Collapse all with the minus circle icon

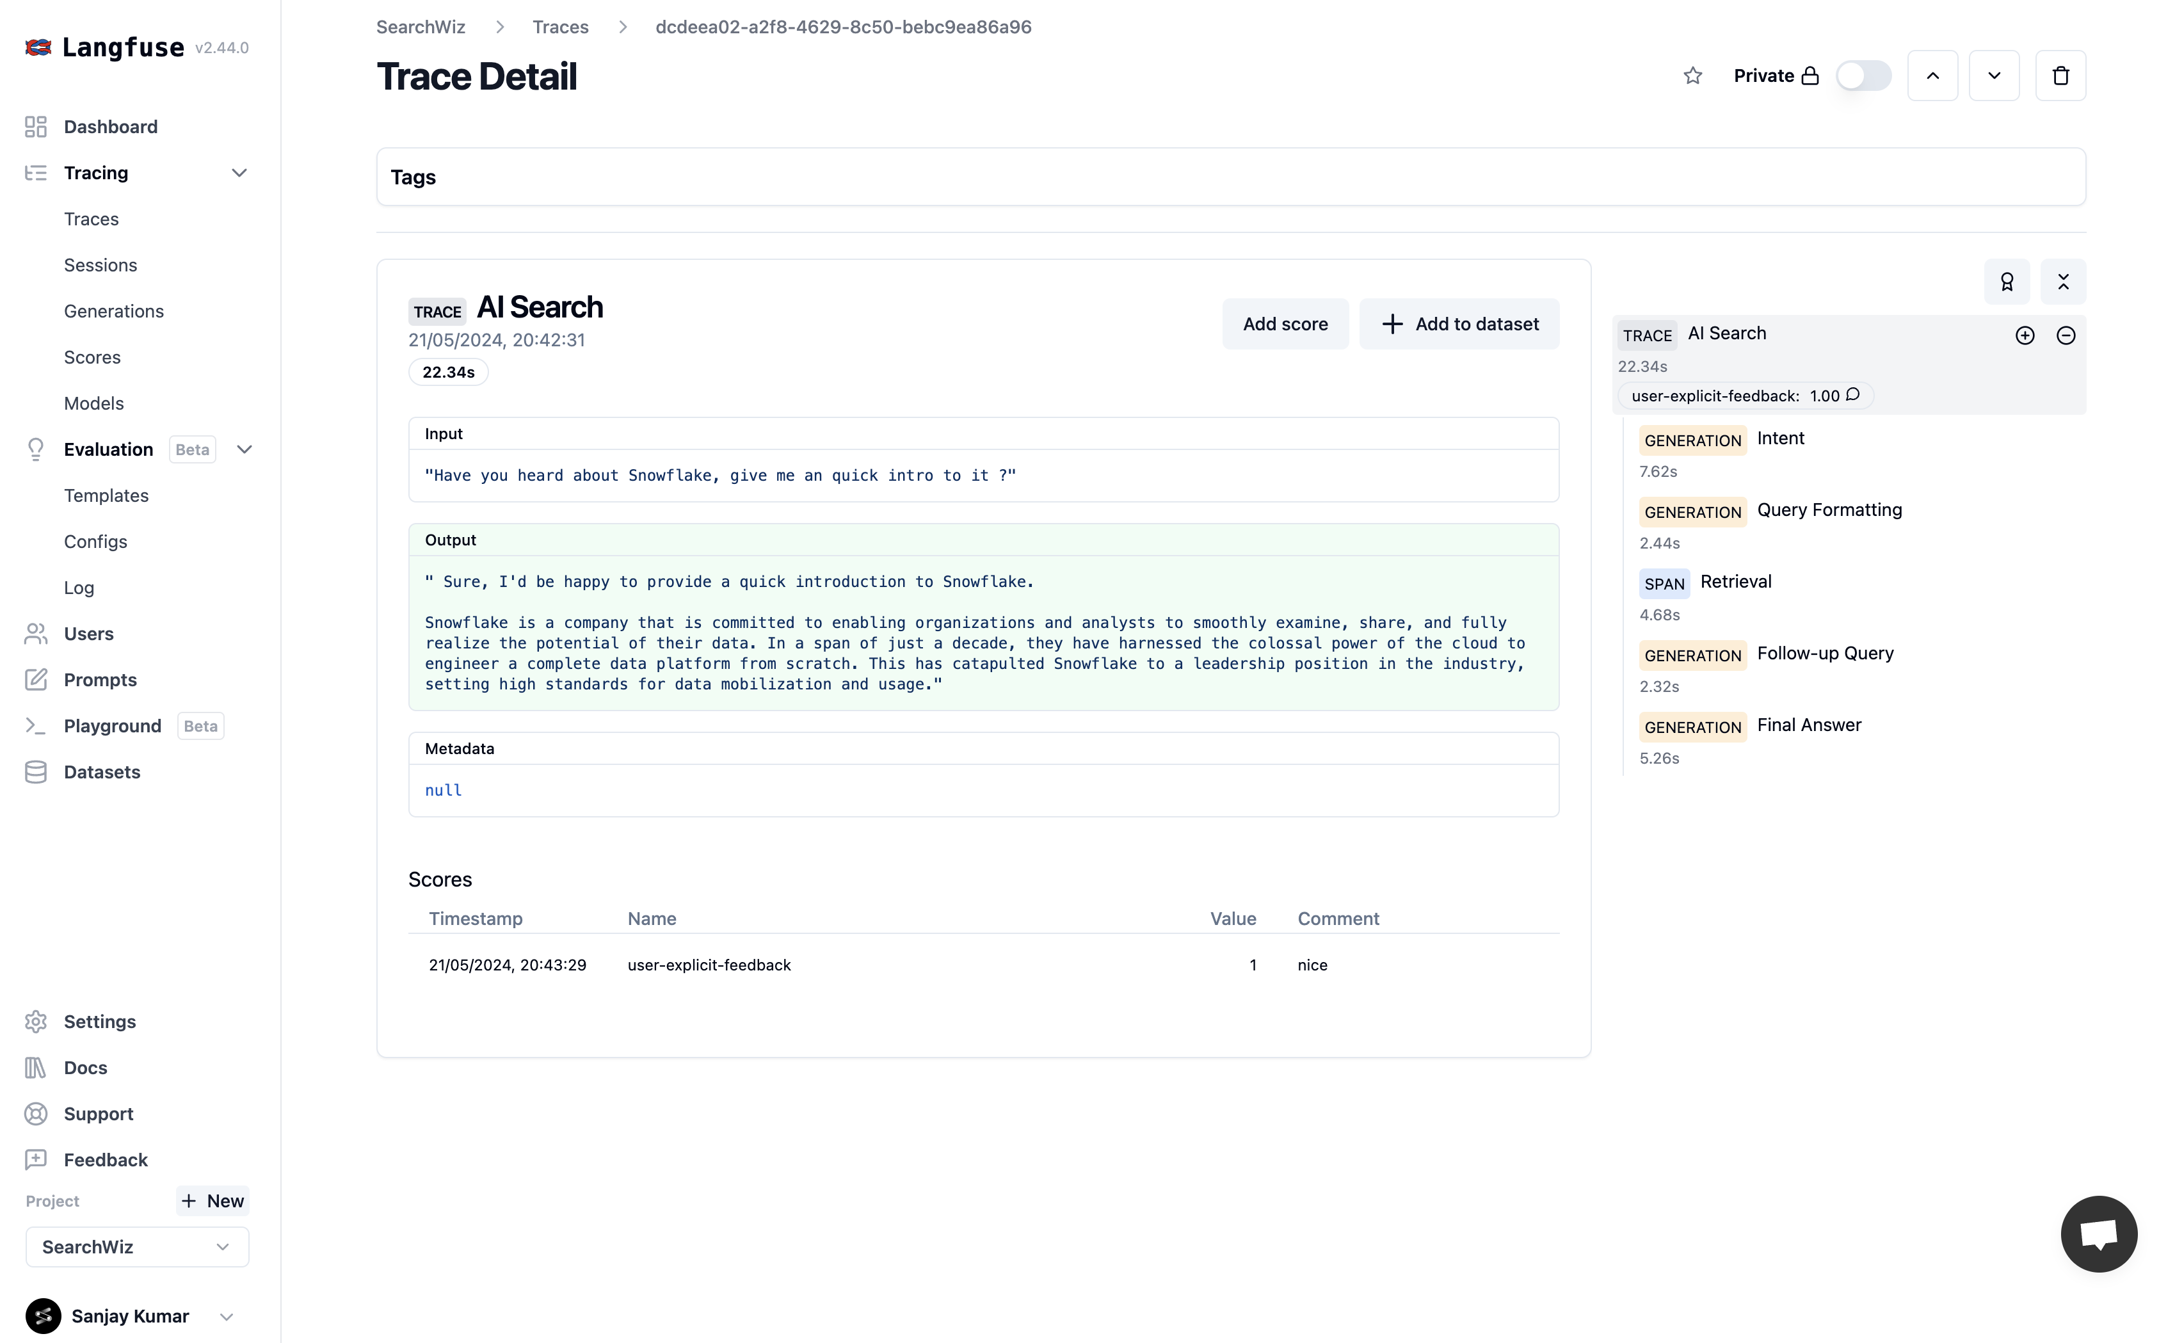pos(2065,335)
